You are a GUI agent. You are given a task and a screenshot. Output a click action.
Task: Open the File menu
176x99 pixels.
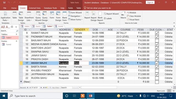[x=5, y=8]
